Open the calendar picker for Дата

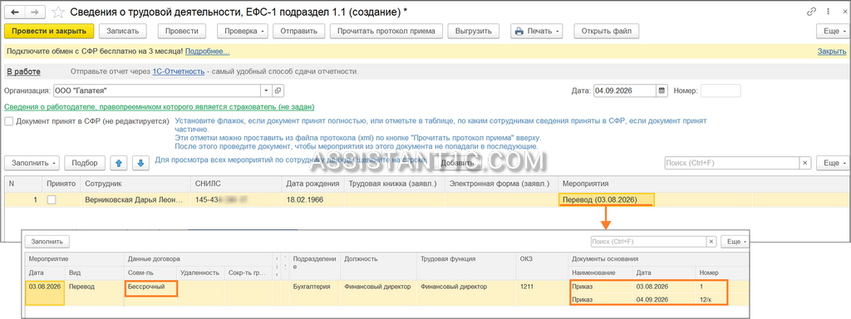(662, 91)
